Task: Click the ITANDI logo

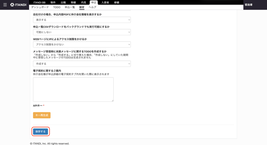Action: [18, 5]
